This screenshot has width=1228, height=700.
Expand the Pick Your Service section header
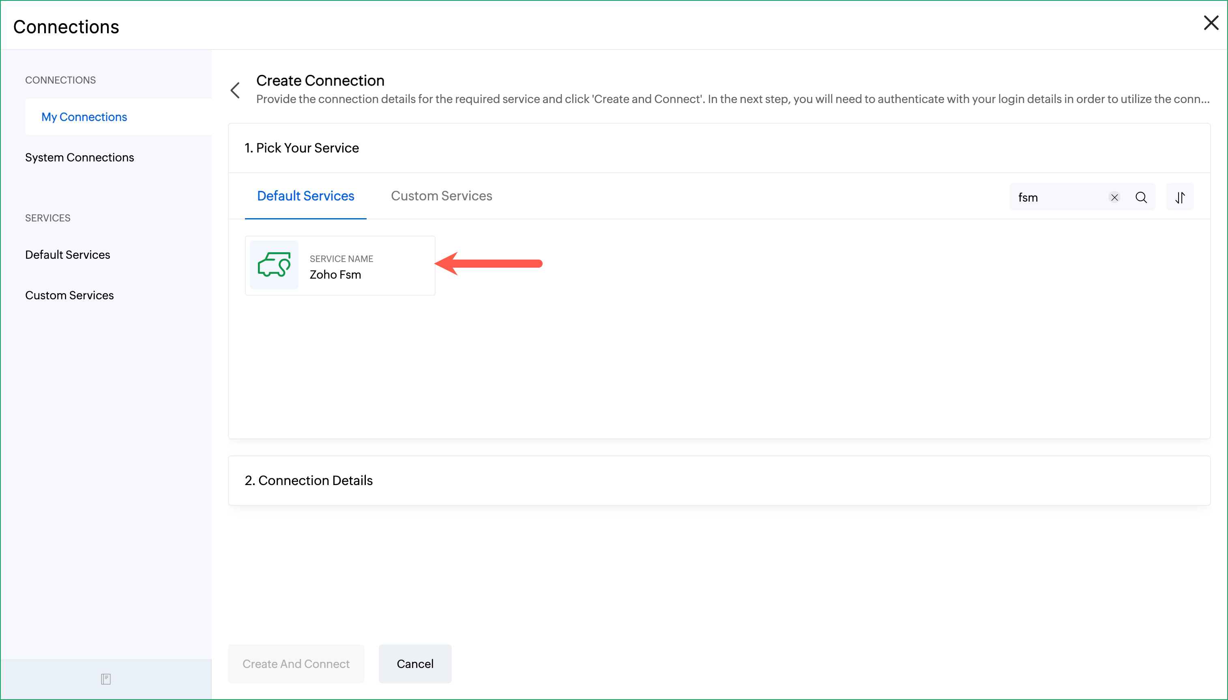coord(301,148)
